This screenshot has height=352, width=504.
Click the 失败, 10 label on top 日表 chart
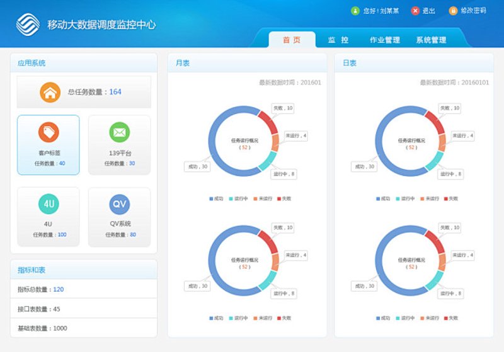[x=450, y=108]
